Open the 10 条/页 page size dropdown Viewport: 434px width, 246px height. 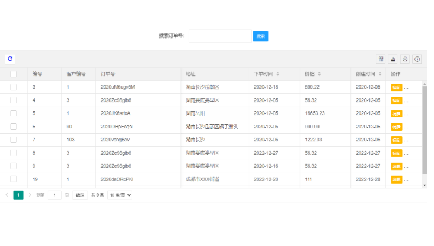[x=120, y=195]
